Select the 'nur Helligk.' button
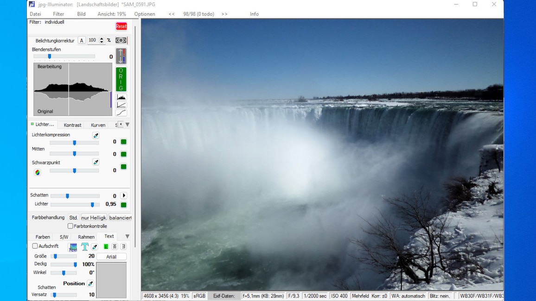 tap(94, 217)
